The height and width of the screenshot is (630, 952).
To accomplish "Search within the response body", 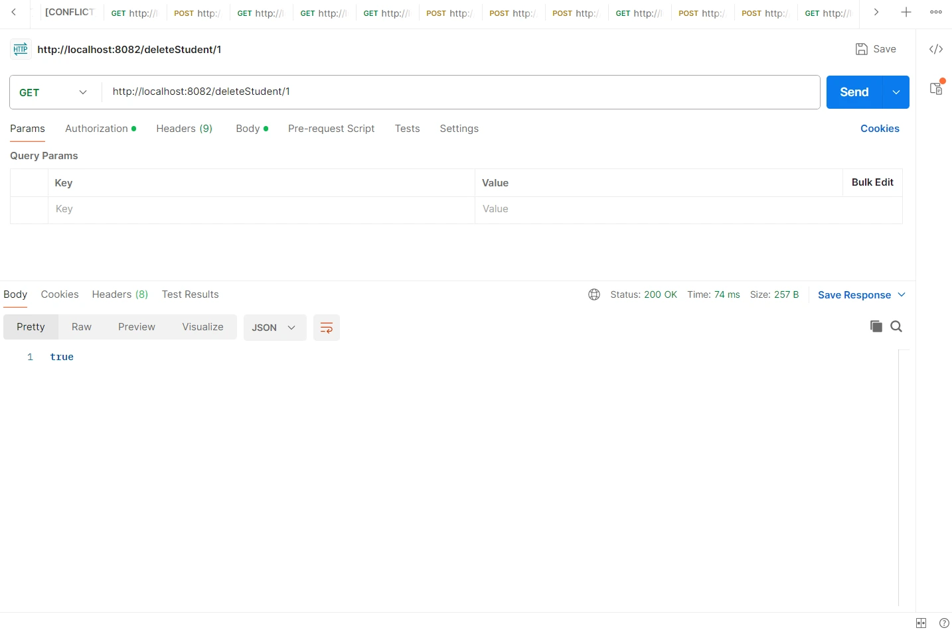I will pos(896,326).
